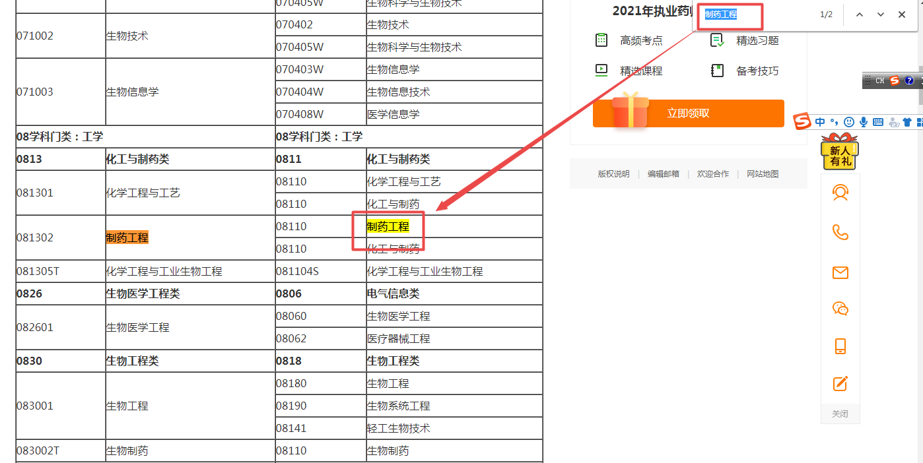Click 关闭 to hide the floating sidebar
Screen dimensions: 923x463
coord(840,414)
